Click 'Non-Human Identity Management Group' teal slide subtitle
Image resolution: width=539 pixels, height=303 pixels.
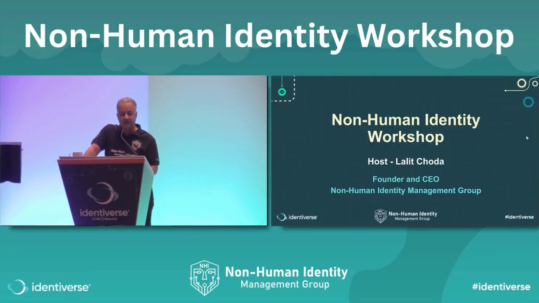[x=406, y=191]
